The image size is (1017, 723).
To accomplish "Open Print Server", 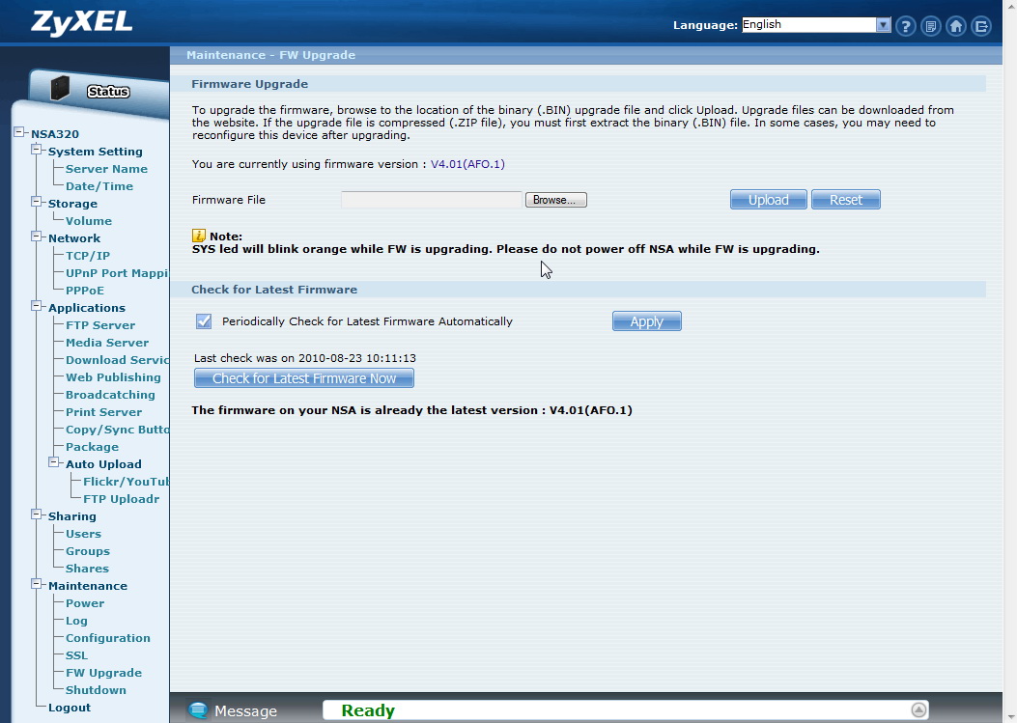I will click(103, 412).
